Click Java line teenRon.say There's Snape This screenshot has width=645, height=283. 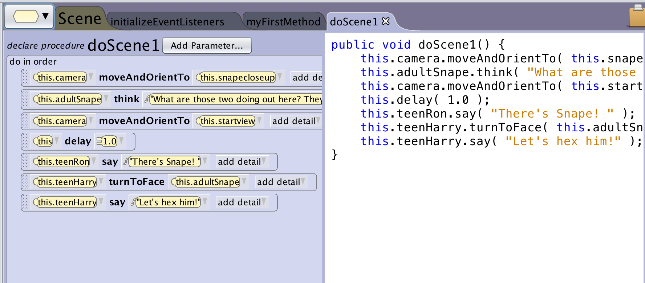(x=498, y=114)
